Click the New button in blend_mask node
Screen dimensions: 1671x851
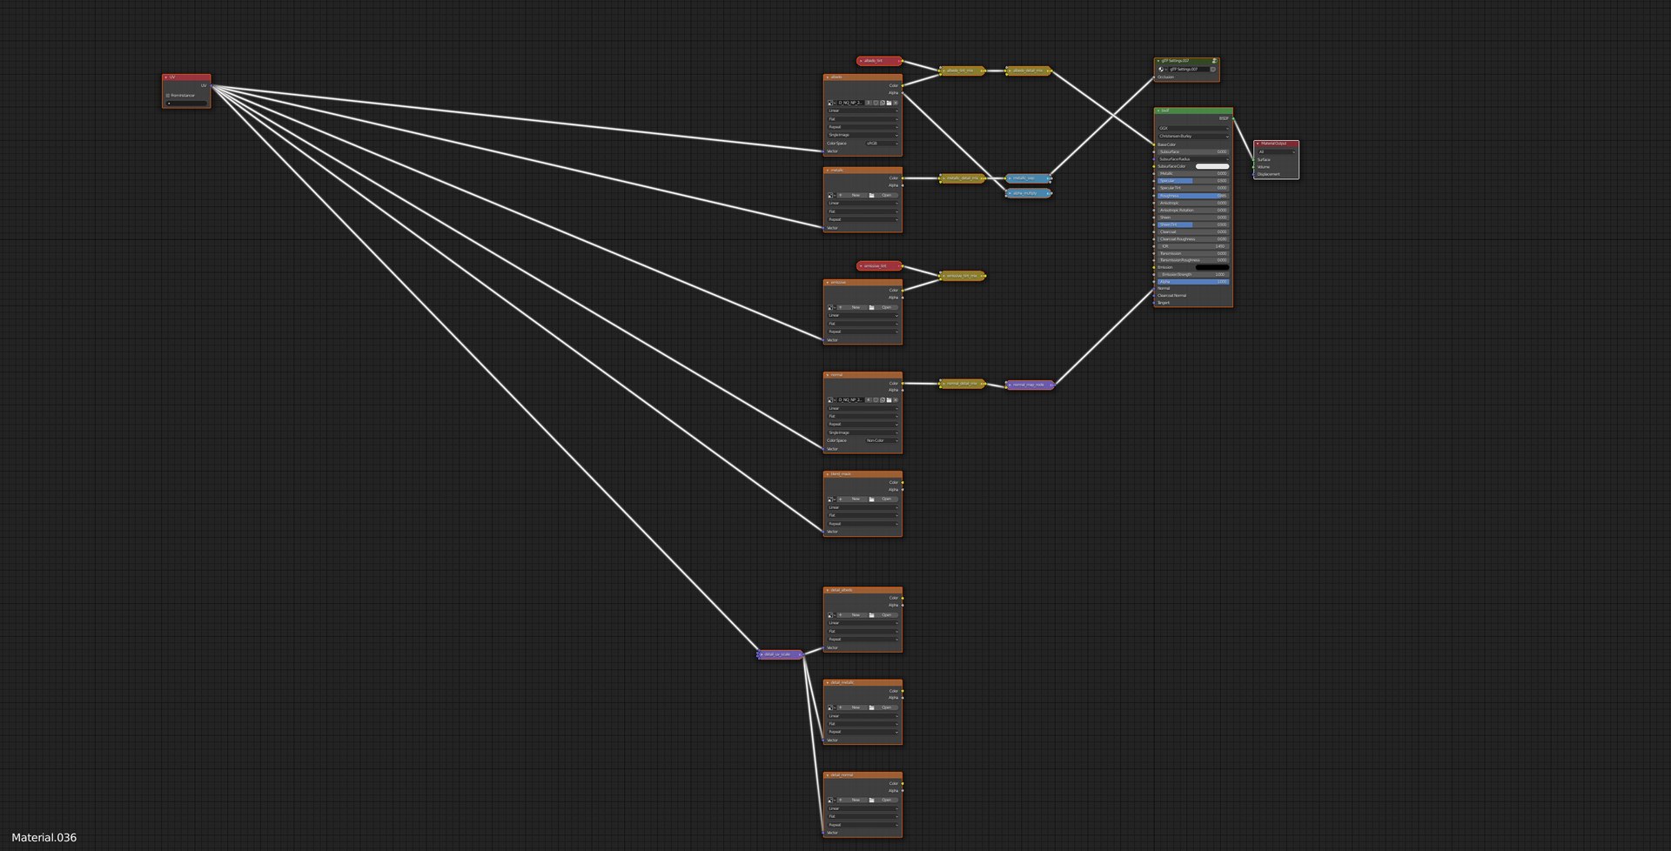coord(853,499)
